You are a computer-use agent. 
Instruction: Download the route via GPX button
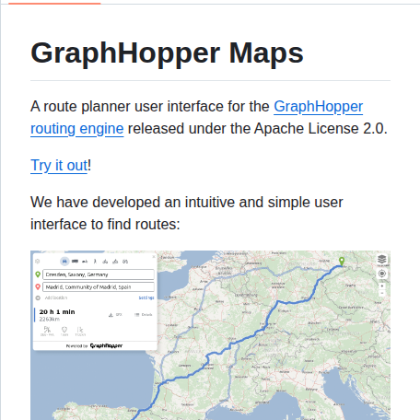115,315
